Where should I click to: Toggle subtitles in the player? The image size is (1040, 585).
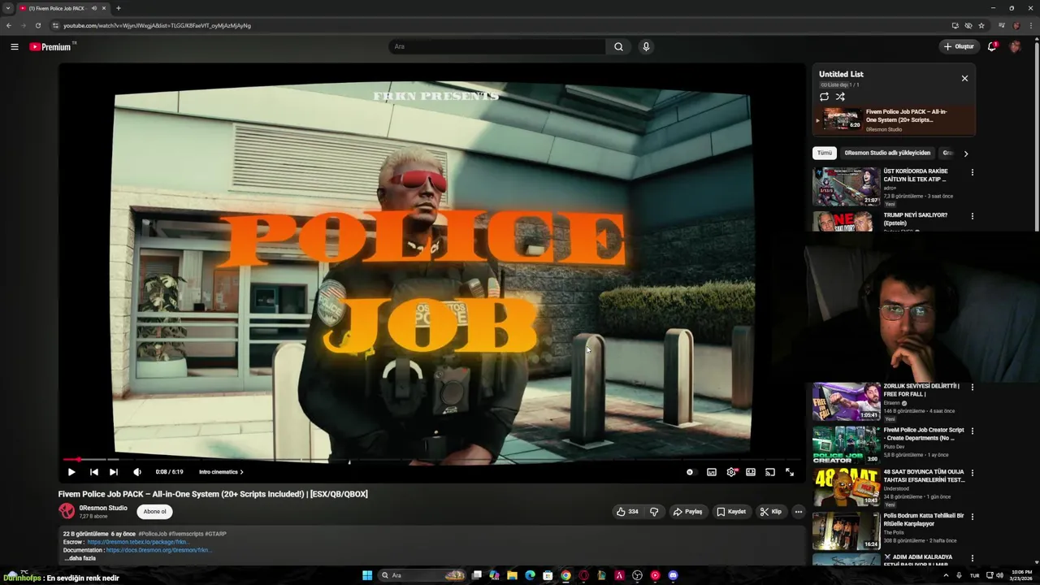(x=712, y=472)
